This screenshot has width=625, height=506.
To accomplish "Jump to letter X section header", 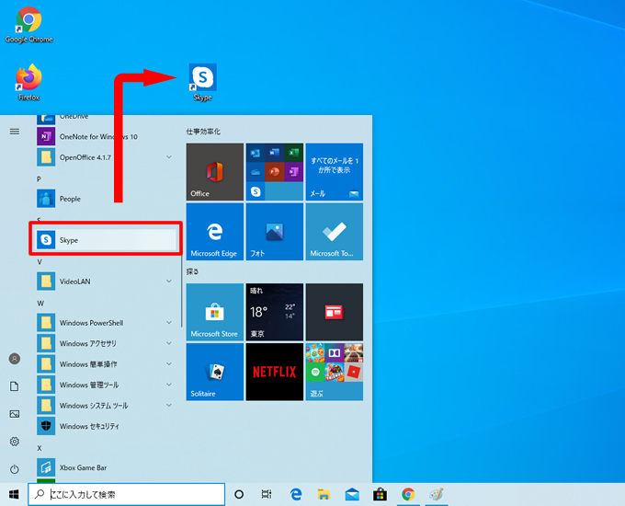I will (39, 448).
